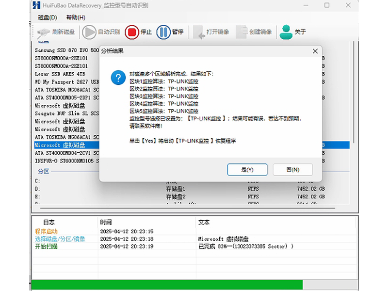Click the 已完成 83% sector status text

pyautogui.click(x=246, y=246)
